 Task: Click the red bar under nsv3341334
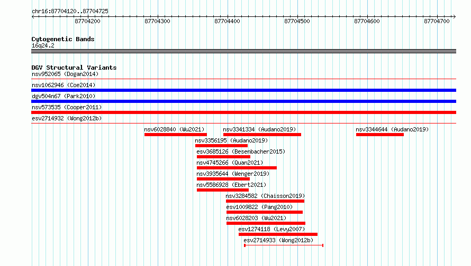[262, 135]
